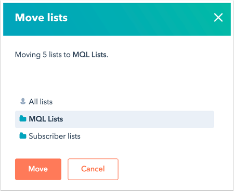
Task: Click the bold MQL Lists destination text
Action: pyautogui.click(x=90, y=54)
